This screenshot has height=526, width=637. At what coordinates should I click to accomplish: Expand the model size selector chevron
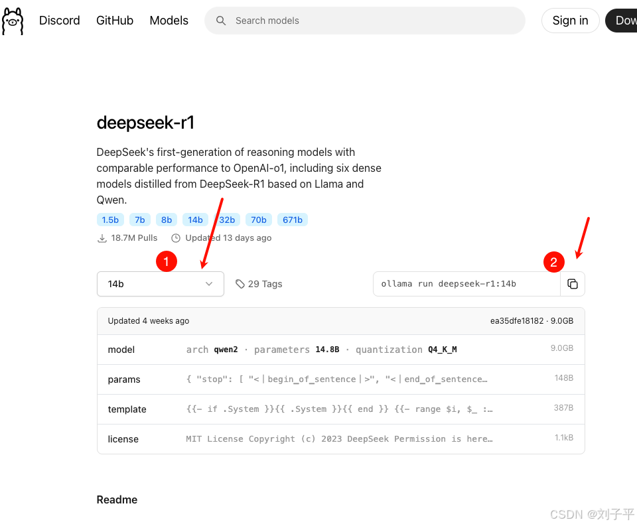(x=209, y=284)
